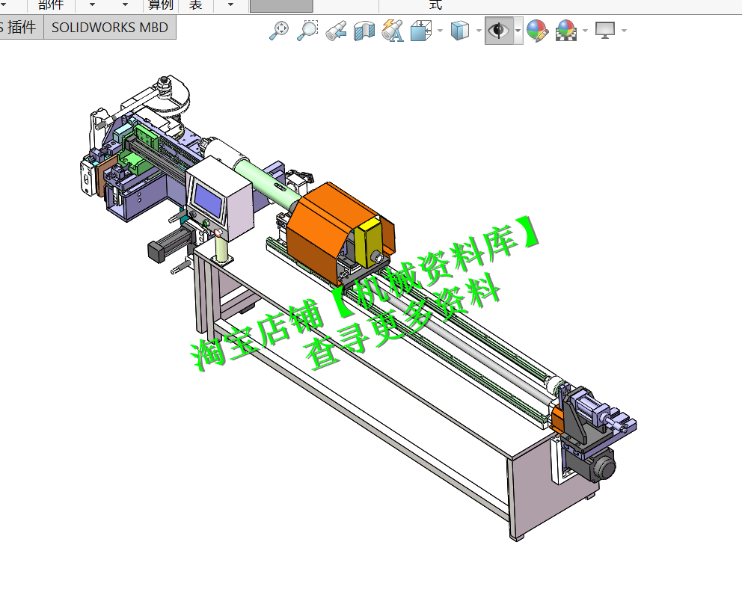Viewport: 742px width, 604px height.
Task: Switch to the SOLIDWORKS MBD tab
Action: point(110,25)
